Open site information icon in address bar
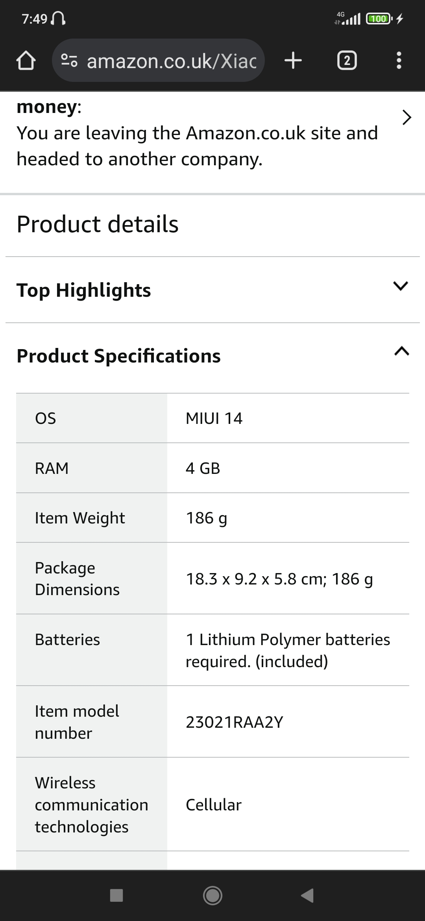 coord(69,61)
